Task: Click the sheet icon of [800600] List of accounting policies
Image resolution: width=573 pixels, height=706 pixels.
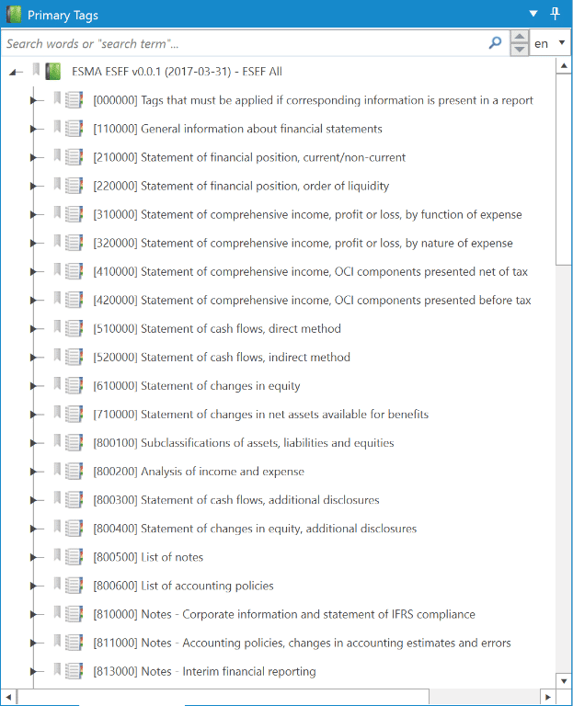Action: [x=74, y=586]
